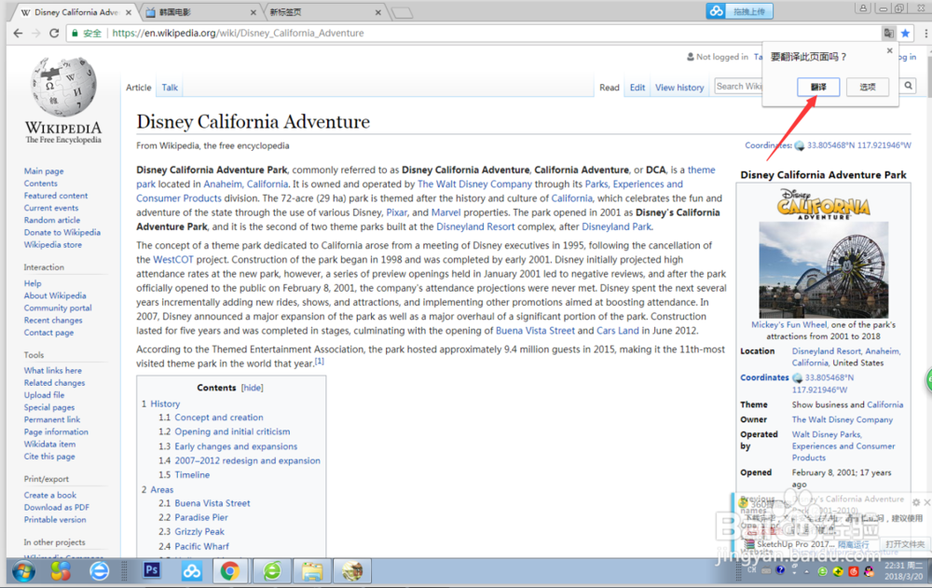Click the cloud app taskbar icon
The height and width of the screenshot is (588, 932).
click(191, 571)
